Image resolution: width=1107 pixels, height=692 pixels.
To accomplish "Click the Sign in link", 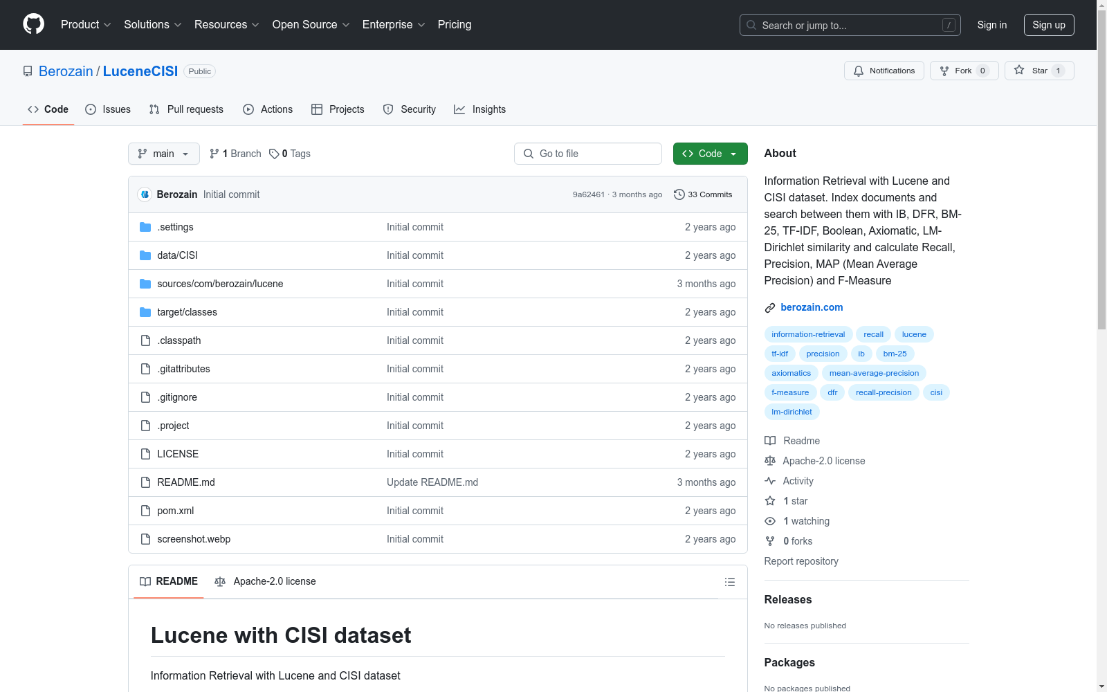I will (x=992, y=25).
